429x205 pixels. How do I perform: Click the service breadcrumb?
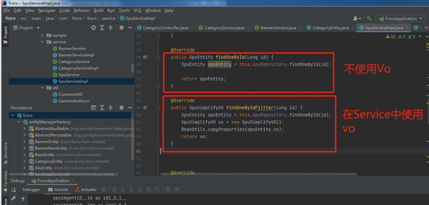click(109, 18)
